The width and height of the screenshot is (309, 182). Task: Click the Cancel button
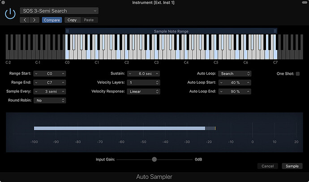click(268, 166)
